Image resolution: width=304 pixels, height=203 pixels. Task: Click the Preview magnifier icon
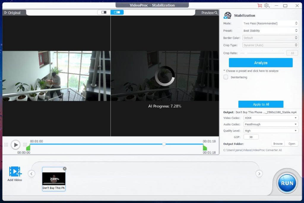[216, 13]
